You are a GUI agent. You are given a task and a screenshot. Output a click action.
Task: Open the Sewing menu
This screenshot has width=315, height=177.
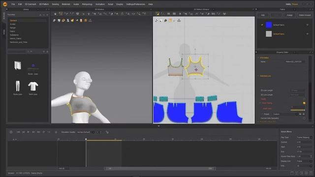55,4
